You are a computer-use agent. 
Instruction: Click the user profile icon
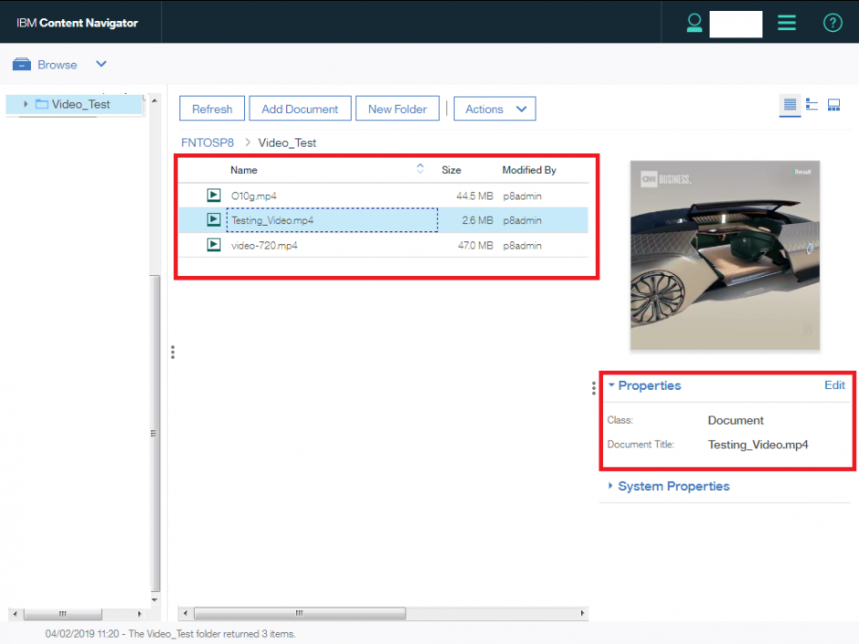click(695, 23)
